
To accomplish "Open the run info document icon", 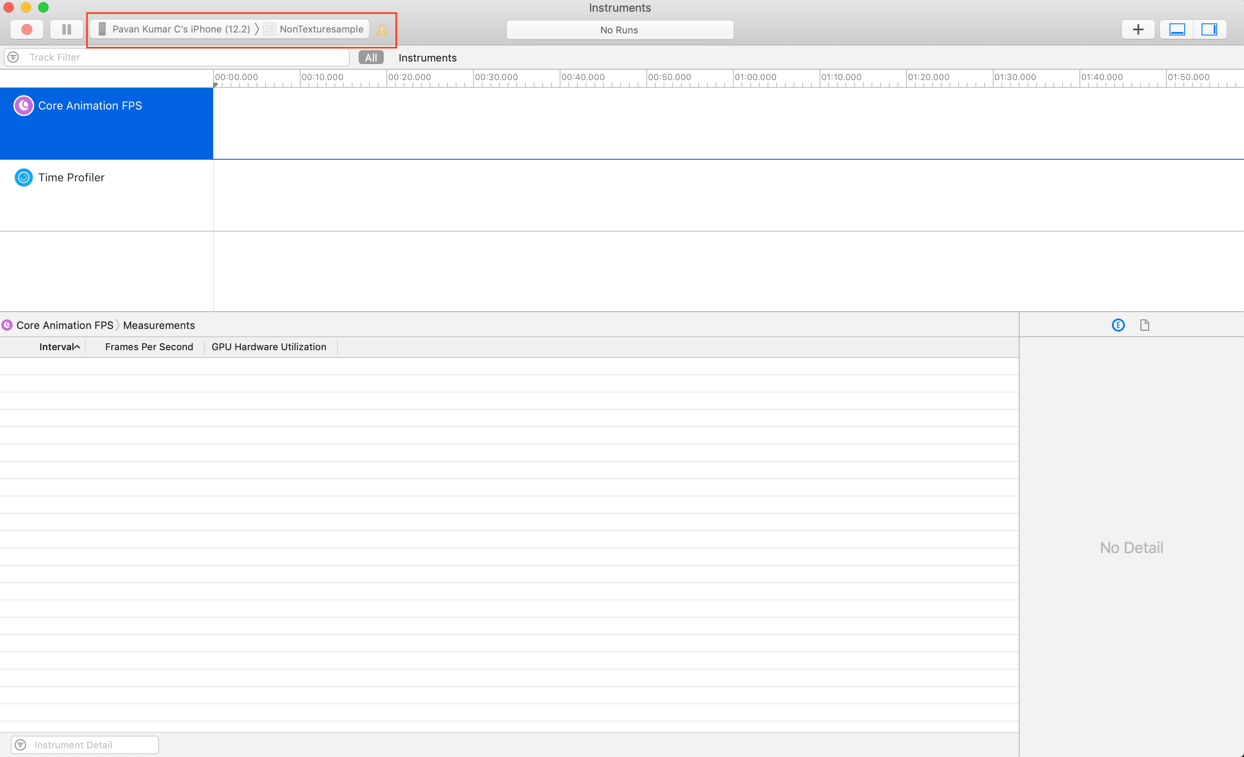I will (1144, 325).
